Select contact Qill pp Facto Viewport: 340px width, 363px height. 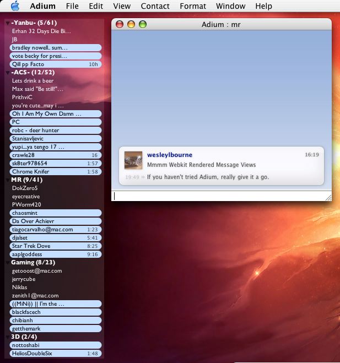56,64
